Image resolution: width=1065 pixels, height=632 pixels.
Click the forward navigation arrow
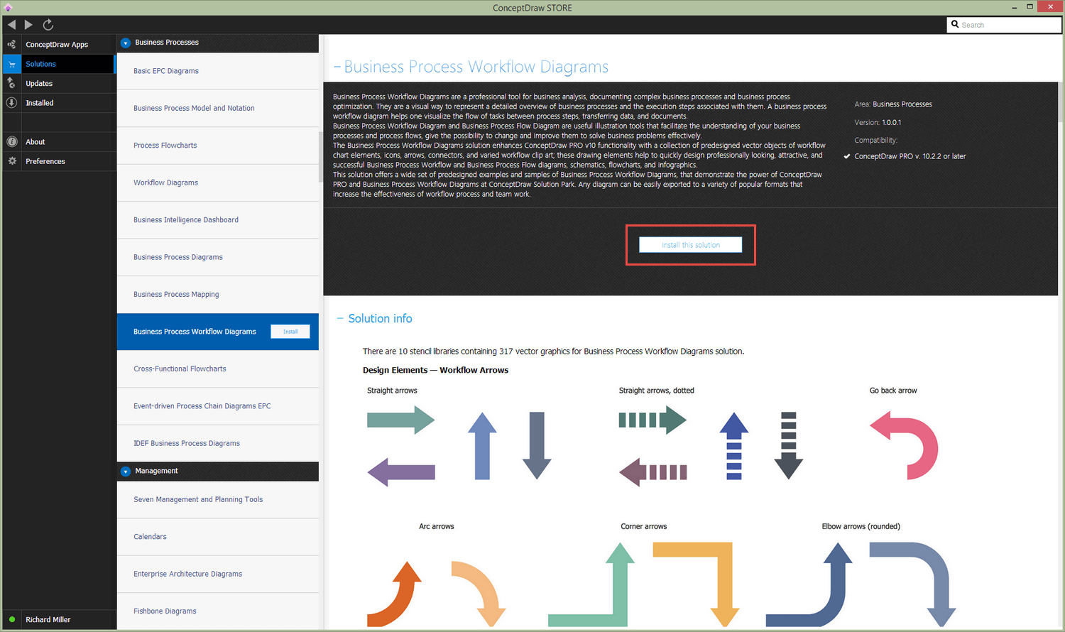coord(28,25)
